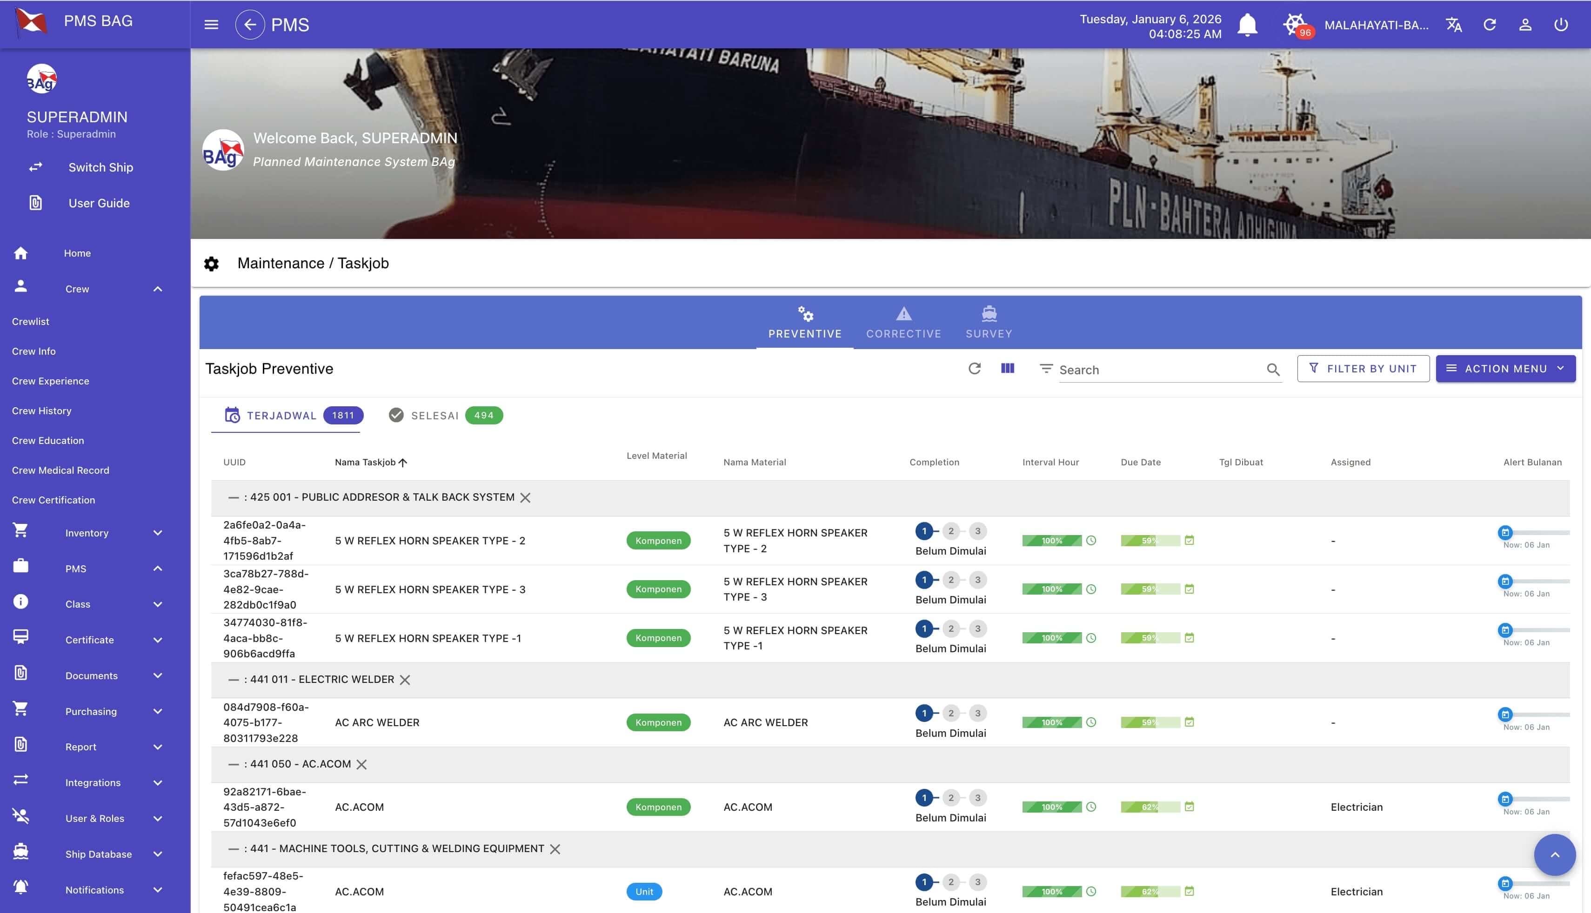
Task: Open the ACTION MENU dropdown
Action: click(1505, 369)
